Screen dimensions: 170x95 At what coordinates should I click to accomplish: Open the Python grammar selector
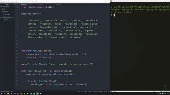86,91
